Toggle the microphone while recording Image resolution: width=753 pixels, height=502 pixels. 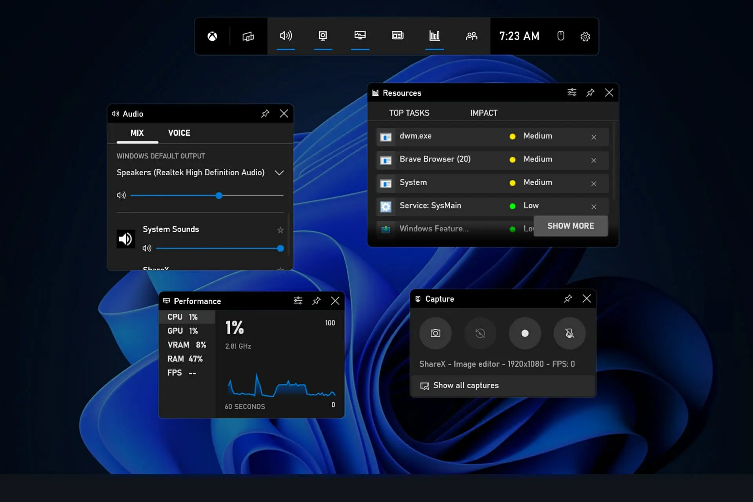(x=569, y=333)
